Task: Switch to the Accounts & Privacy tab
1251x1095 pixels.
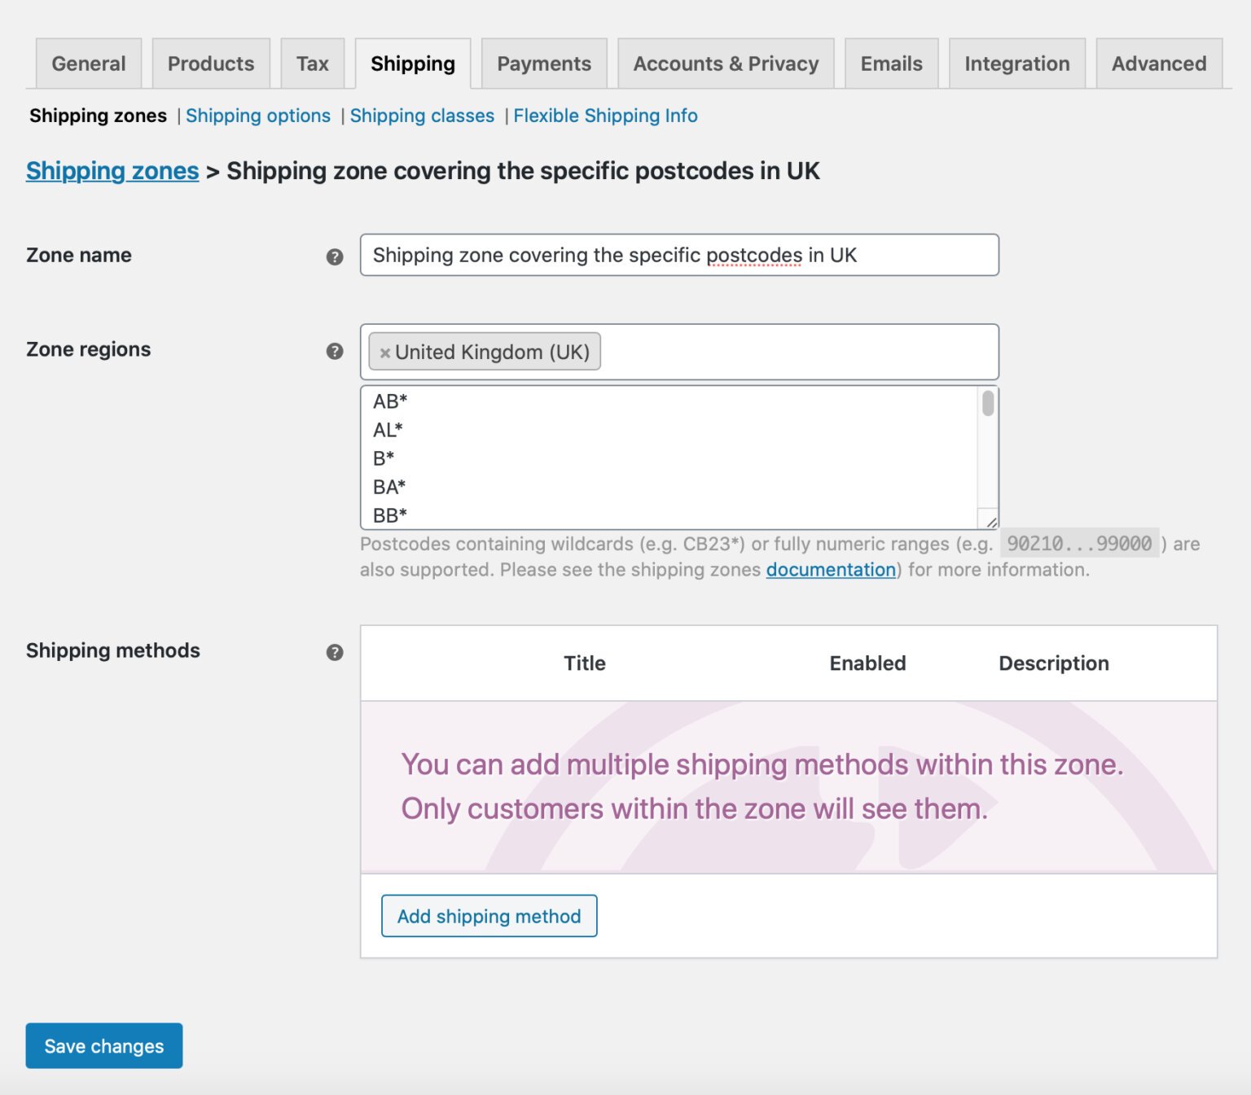Action: coord(726,63)
